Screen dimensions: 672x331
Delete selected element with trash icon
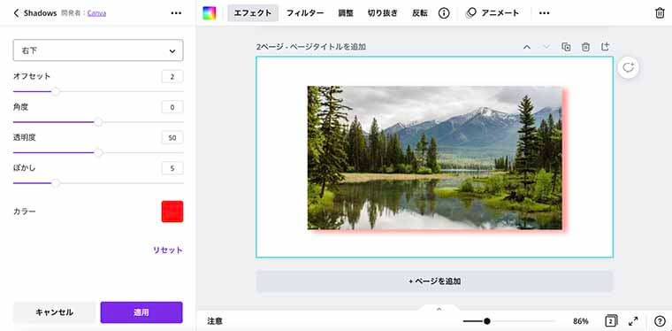coord(660,13)
